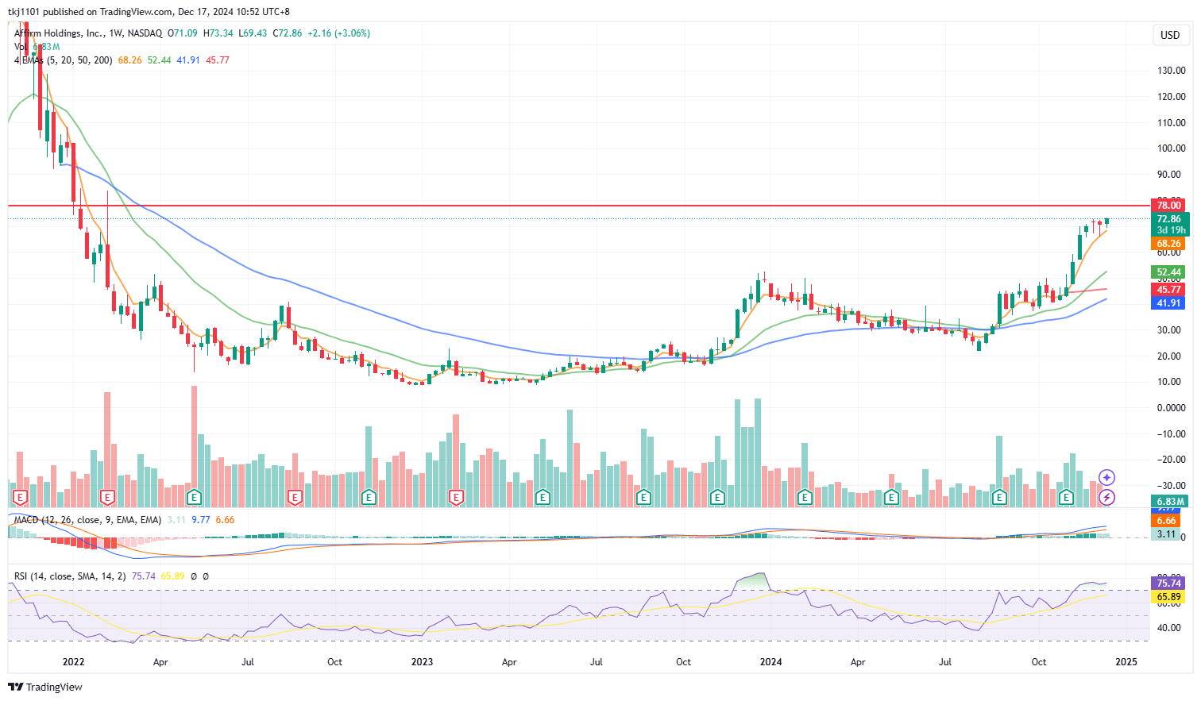The height and width of the screenshot is (701, 1201).
Task: Select the 4 EMAs (5, 20, 50, 200) legend
Action: (x=63, y=60)
